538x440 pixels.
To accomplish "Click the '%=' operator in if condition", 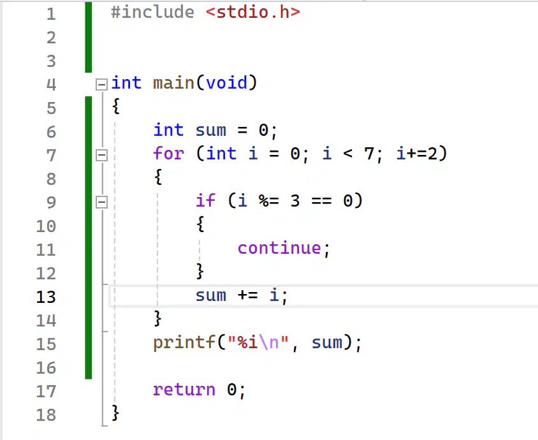I will [269, 201].
